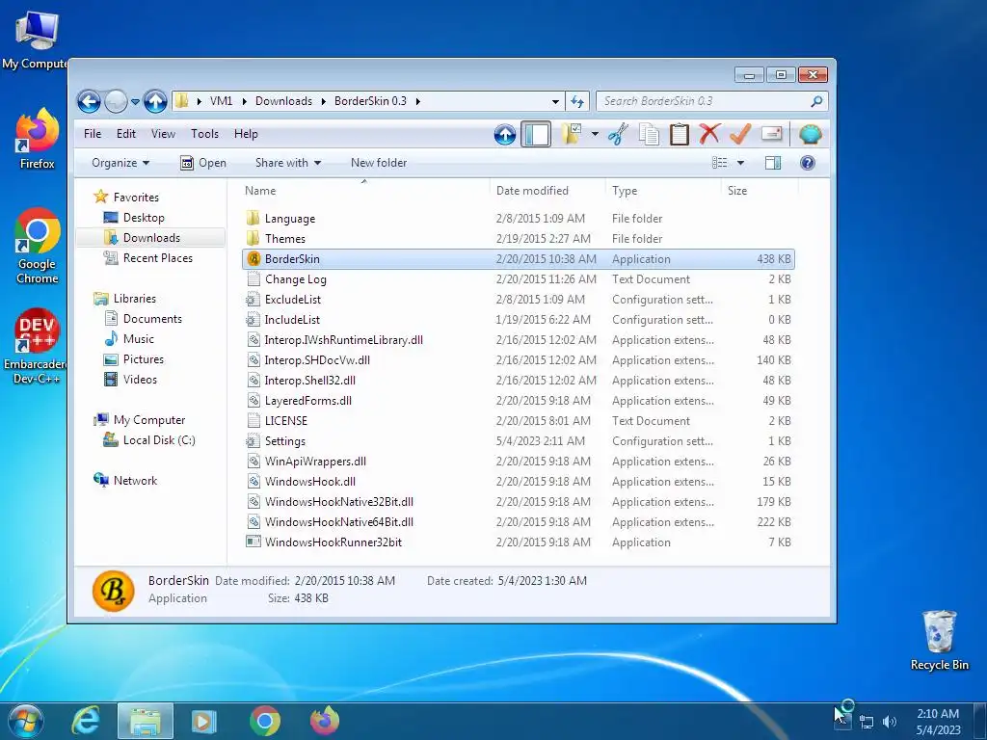Select Desktop under Favorites
This screenshot has height=740, width=987.
(x=144, y=218)
